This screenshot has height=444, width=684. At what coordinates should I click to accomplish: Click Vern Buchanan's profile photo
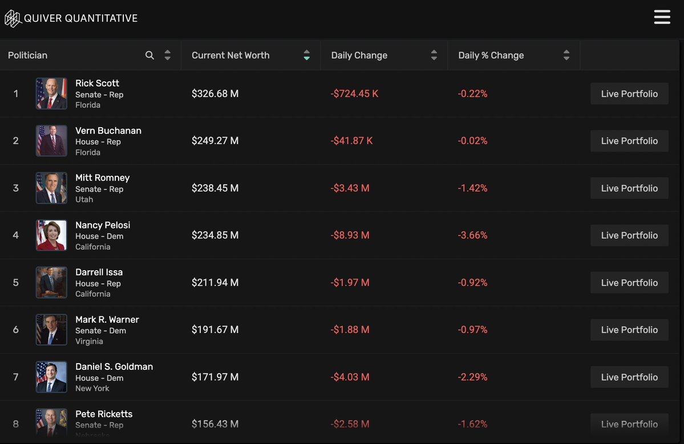coord(51,141)
